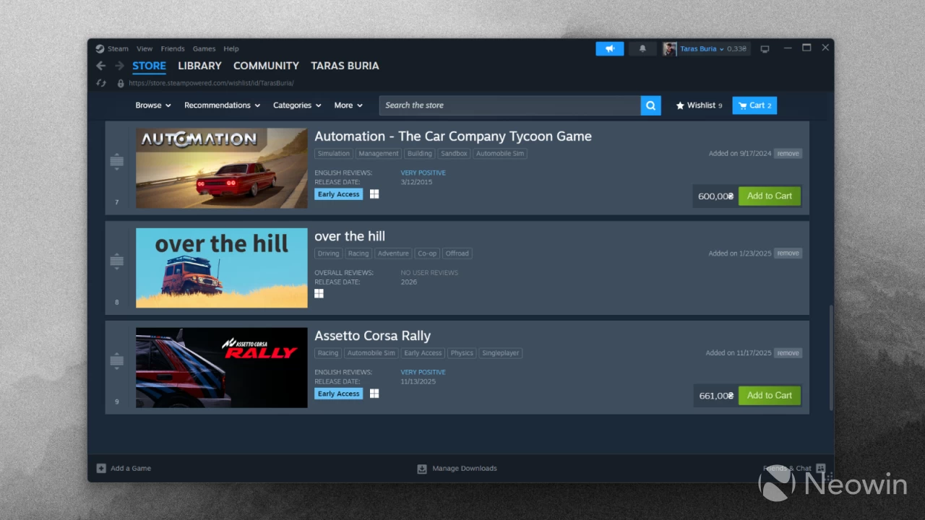
Task: Click the store URL address text
Action: tap(211, 83)
